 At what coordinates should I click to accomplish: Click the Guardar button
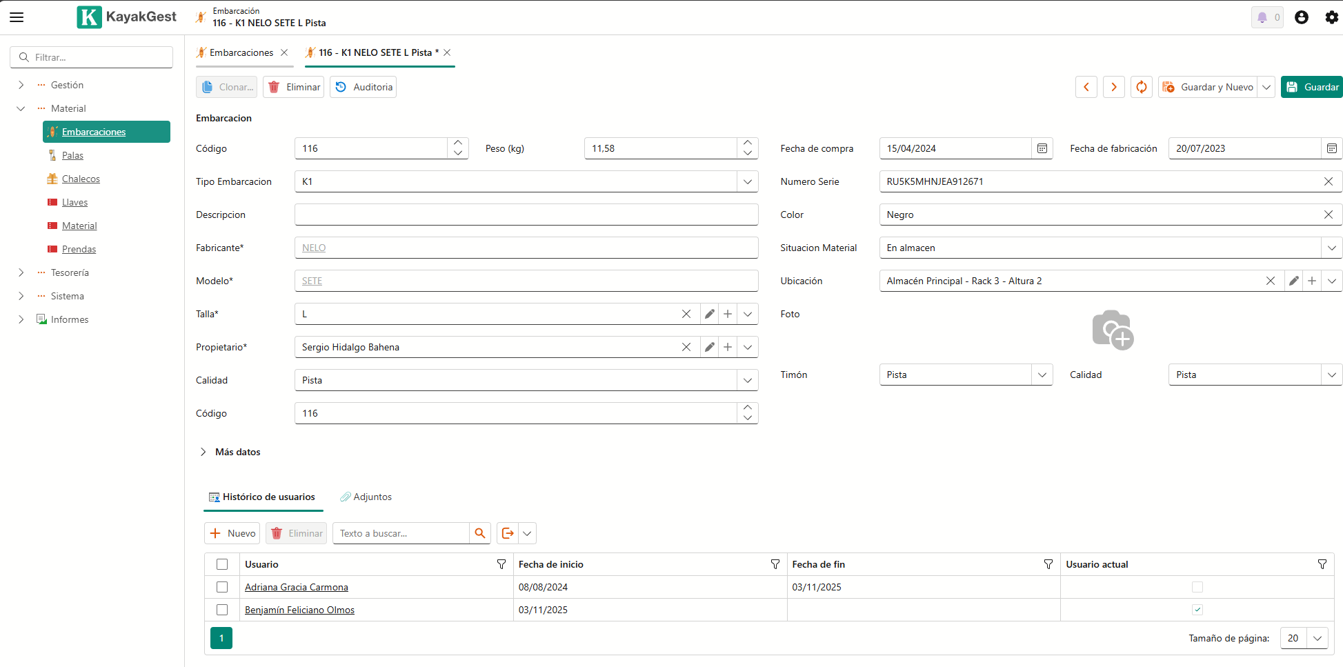tap(1312, 87)
